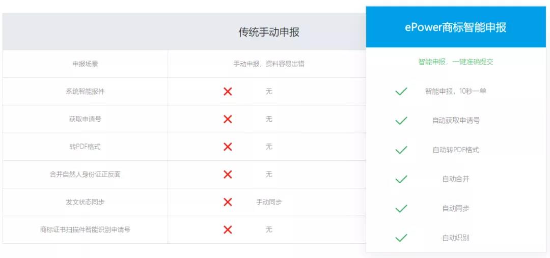Click the green 智能申报，一键准确提交 text

tap(456, 62)
